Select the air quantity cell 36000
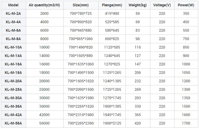 point(44,106)
